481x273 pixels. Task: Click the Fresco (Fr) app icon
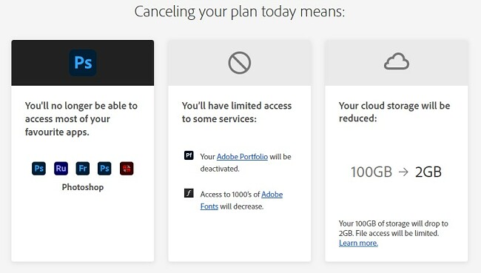pyautogui.click(x=83, y=169)
